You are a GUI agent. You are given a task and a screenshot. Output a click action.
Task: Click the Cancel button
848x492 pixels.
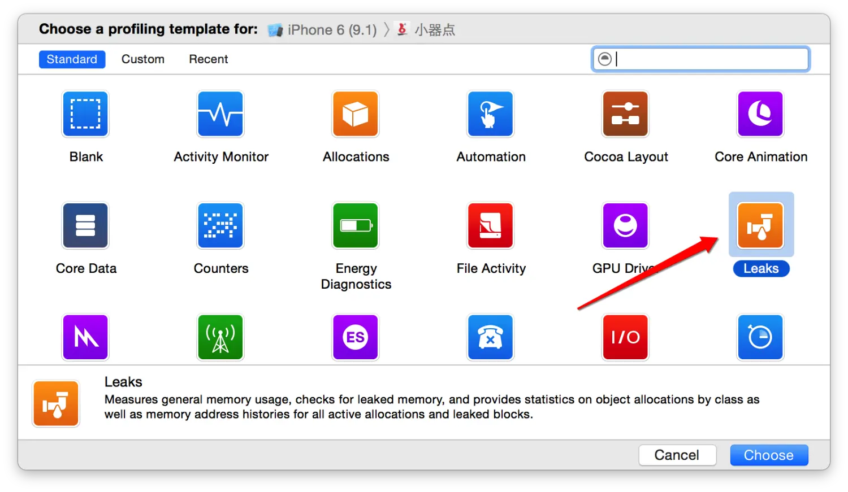point(677,455)
